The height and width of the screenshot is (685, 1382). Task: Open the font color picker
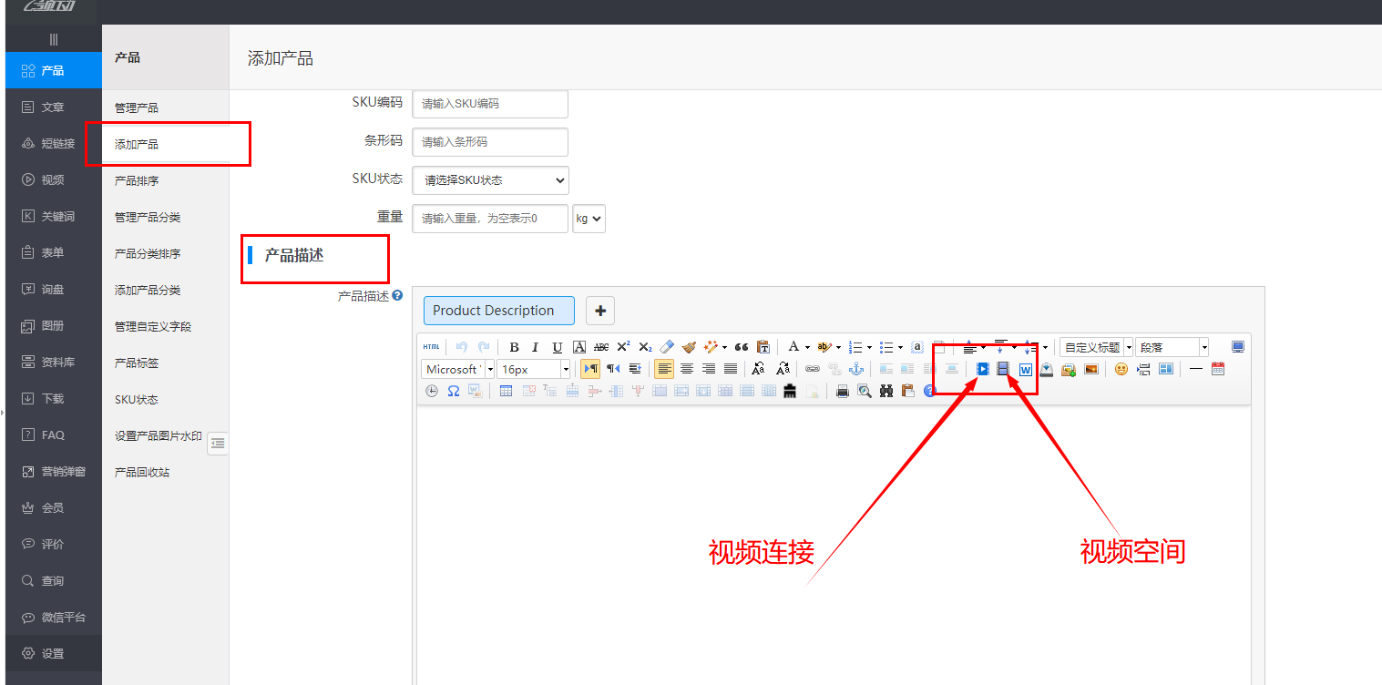tap(794, 346)
